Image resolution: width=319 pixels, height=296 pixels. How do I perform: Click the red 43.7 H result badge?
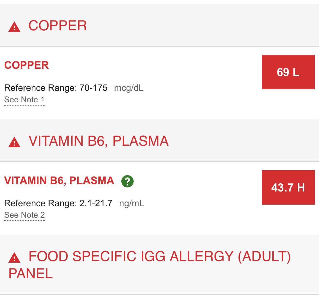click(x=289, y=188)
